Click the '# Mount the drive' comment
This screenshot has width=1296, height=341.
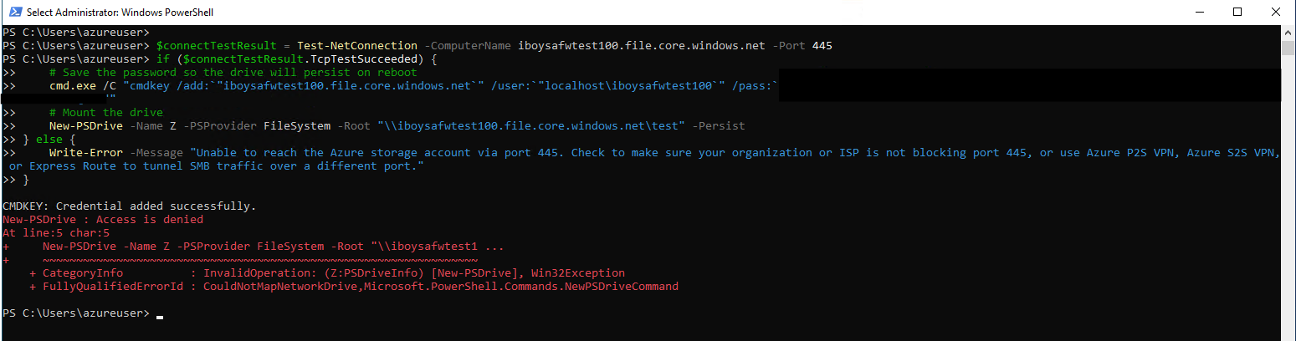point(106,112)
